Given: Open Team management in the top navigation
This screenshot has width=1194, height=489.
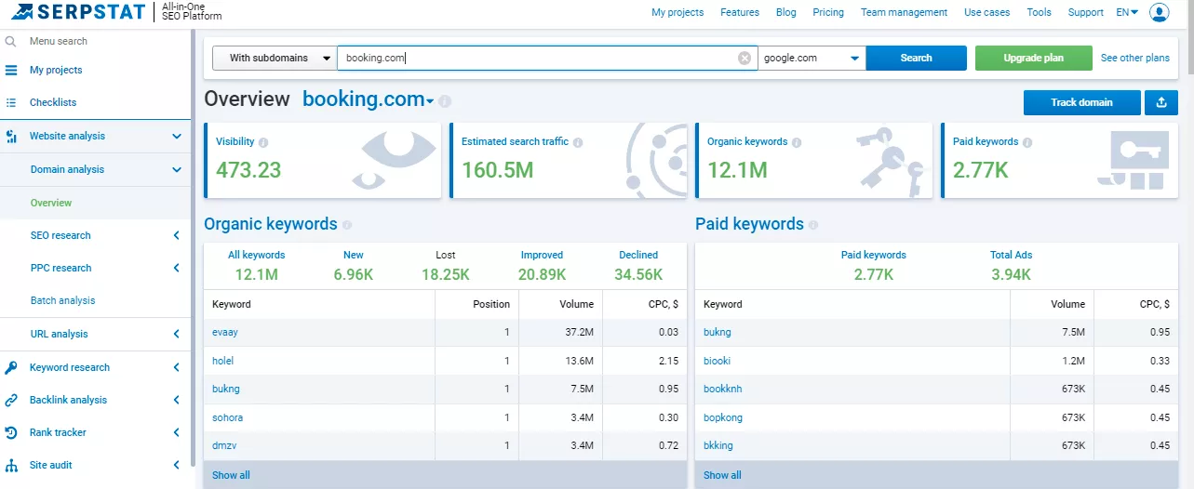Looking at the screenshot, I should point(904,12).
